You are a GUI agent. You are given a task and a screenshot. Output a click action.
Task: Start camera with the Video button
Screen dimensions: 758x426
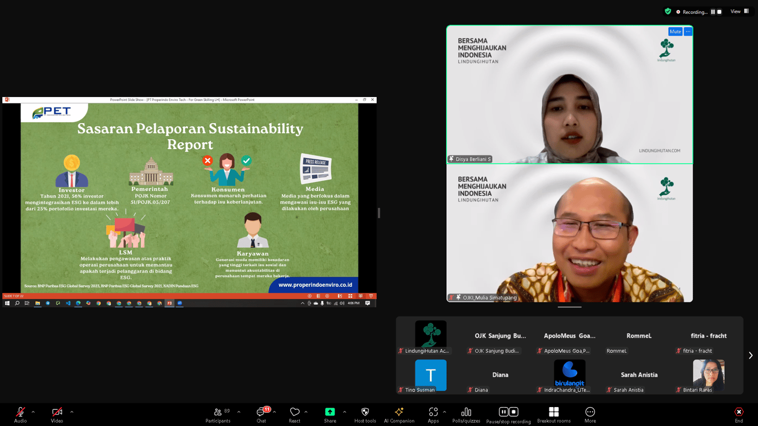57,414
